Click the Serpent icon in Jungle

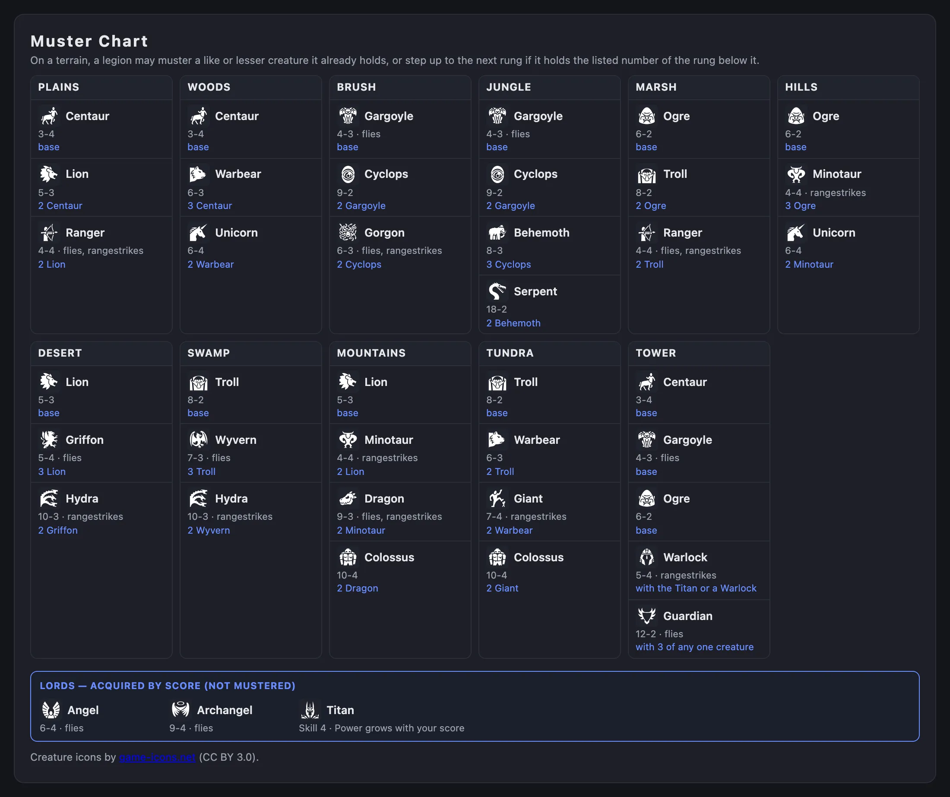tap(497, 291)
